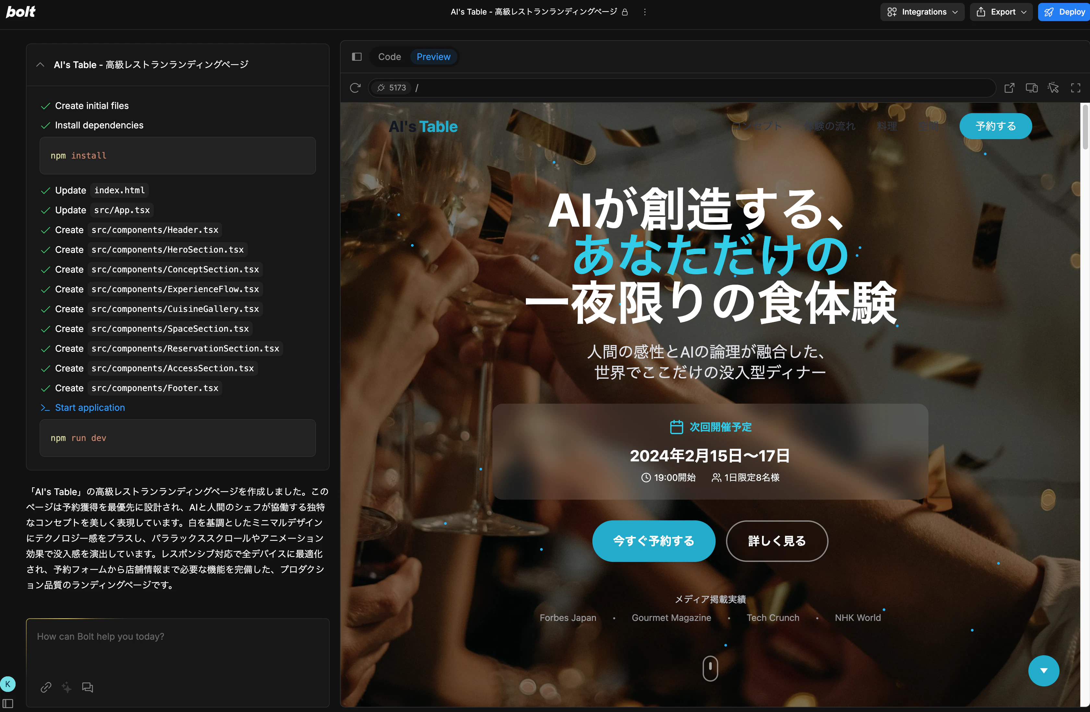Open the Export dropdown

click(1001, 12)
